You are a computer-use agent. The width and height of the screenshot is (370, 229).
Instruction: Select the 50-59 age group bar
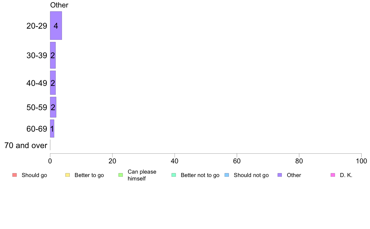click(53, 107)
